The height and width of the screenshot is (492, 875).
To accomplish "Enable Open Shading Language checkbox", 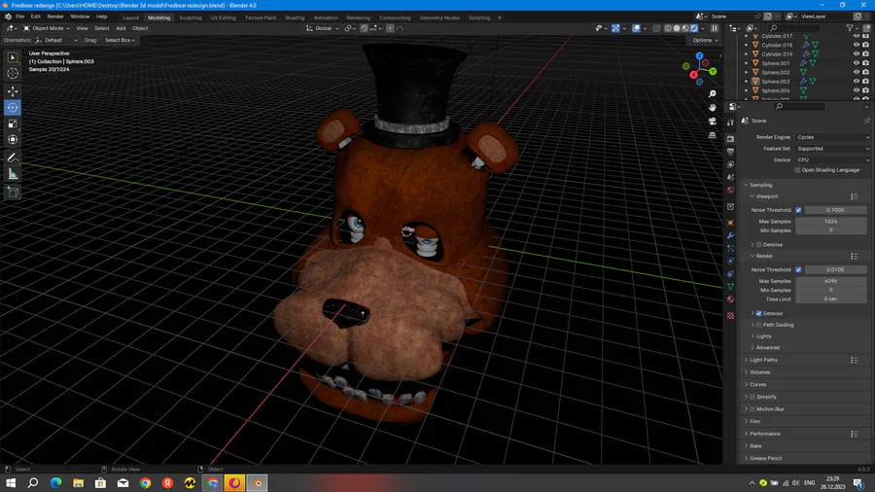I will tap(797, 170).
